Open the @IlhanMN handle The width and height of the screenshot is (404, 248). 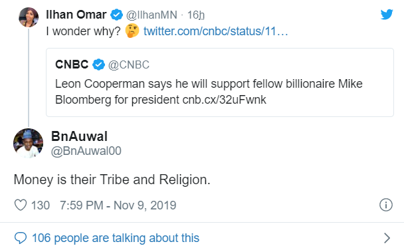(x=151, y=15)
